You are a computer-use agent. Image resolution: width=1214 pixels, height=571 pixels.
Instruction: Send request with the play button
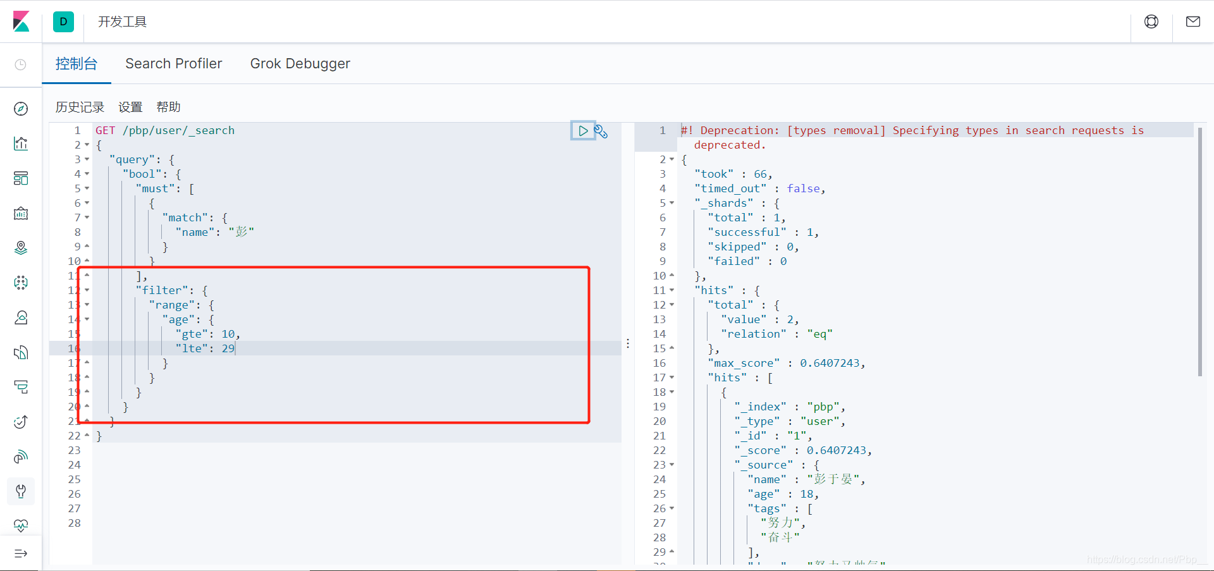[583, 131]
